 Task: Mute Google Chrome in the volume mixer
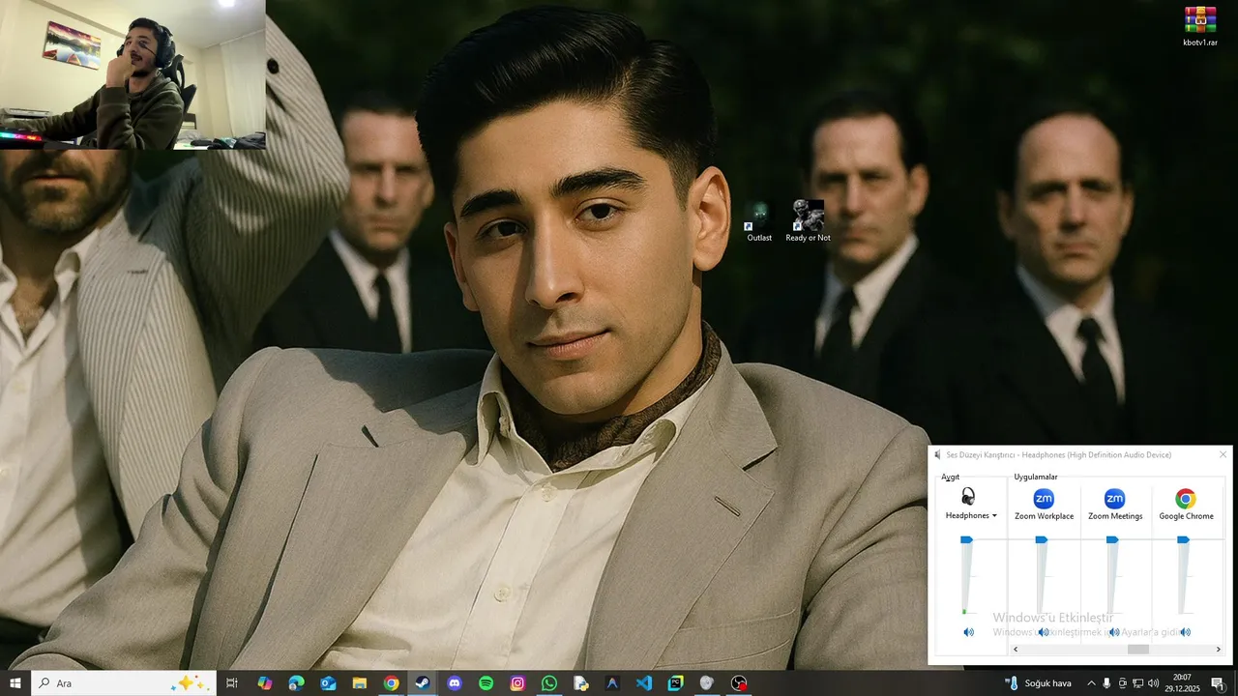coord(1185,632)
